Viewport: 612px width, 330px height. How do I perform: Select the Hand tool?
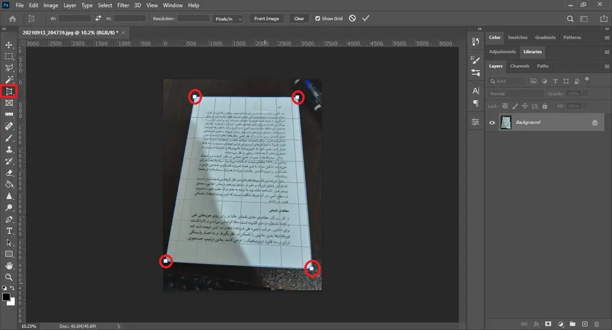pyautogui.click(x=9, y=266)
